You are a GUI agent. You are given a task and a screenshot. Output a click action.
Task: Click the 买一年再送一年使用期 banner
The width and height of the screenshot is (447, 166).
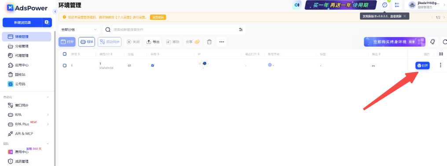click(341, 5)
